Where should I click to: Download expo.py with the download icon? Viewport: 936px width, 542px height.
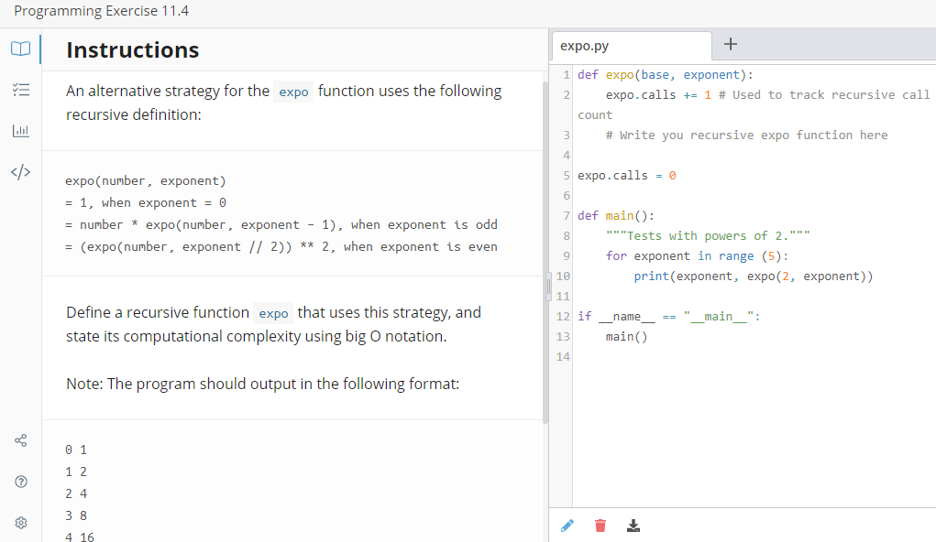point(633,526)
